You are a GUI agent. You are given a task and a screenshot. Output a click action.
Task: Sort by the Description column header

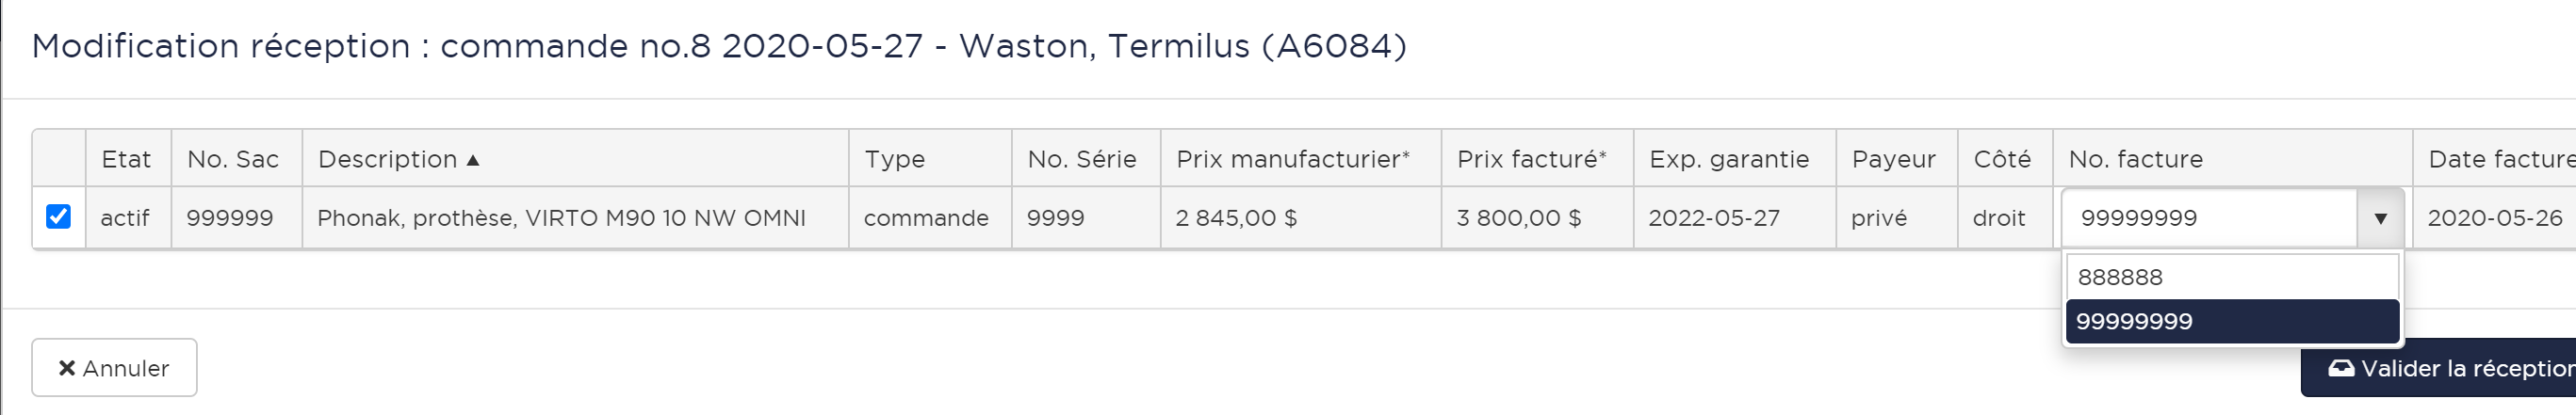coord(388,160)
